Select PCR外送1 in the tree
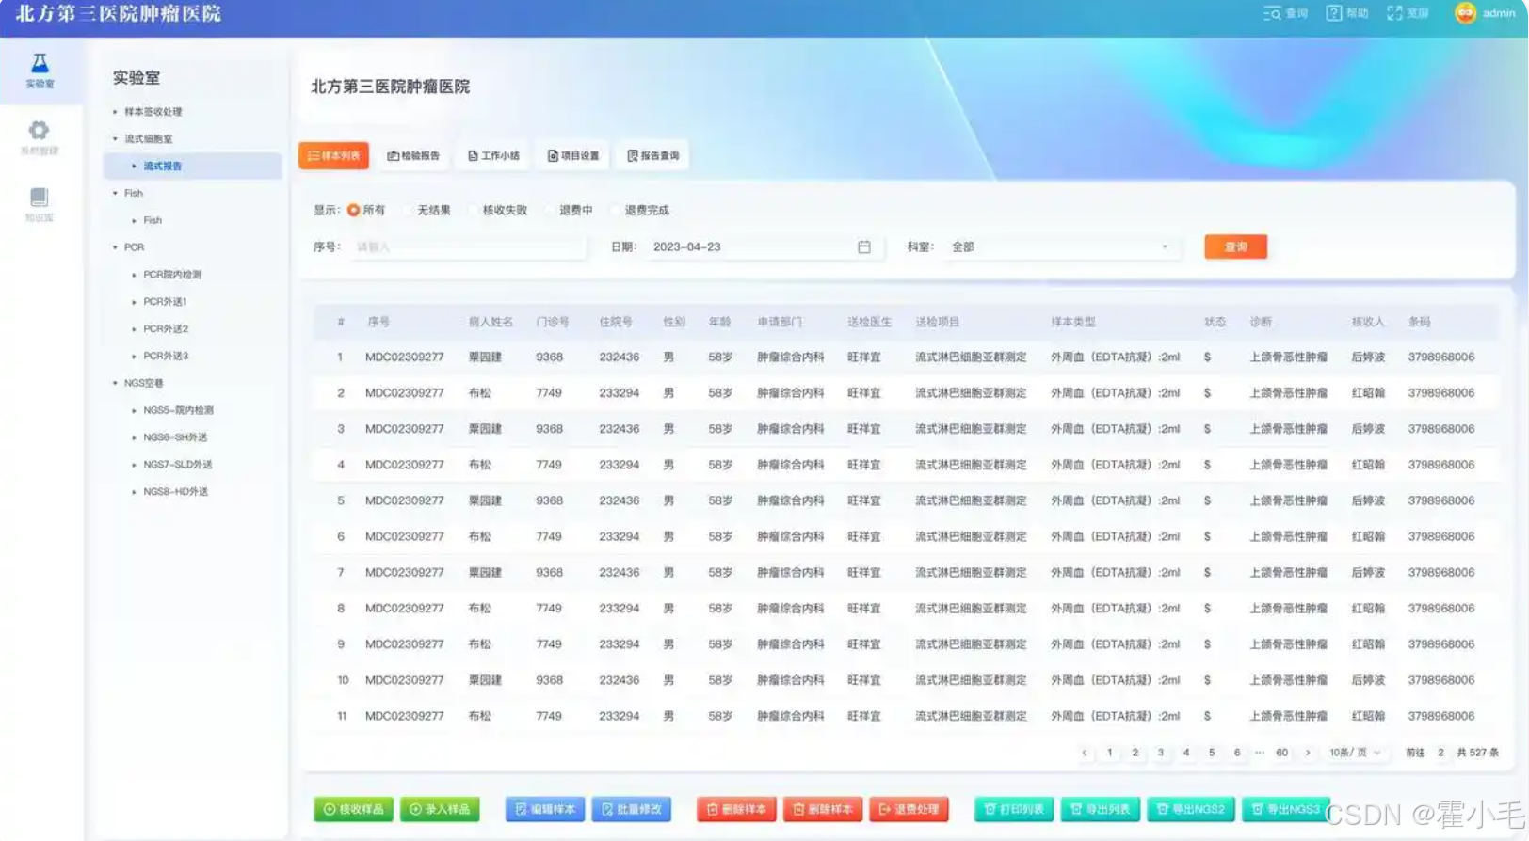Image resolution: width=1529 pixels, height=841 pixels. coord(165,302)
